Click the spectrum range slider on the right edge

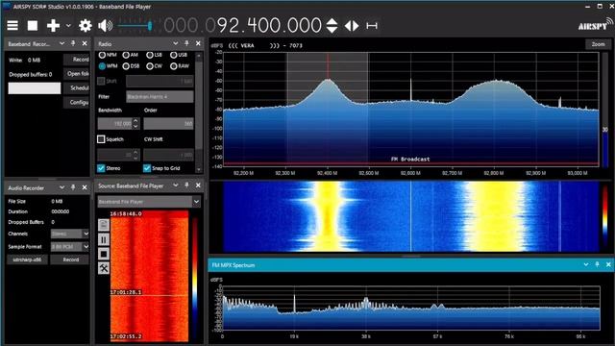(x=605, y=109)
